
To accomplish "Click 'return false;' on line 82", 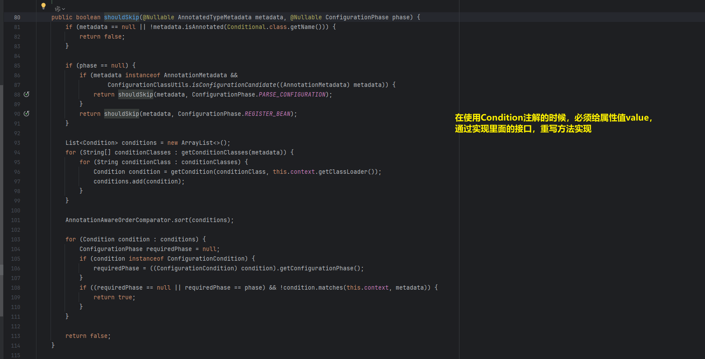I will coord(102,36).
